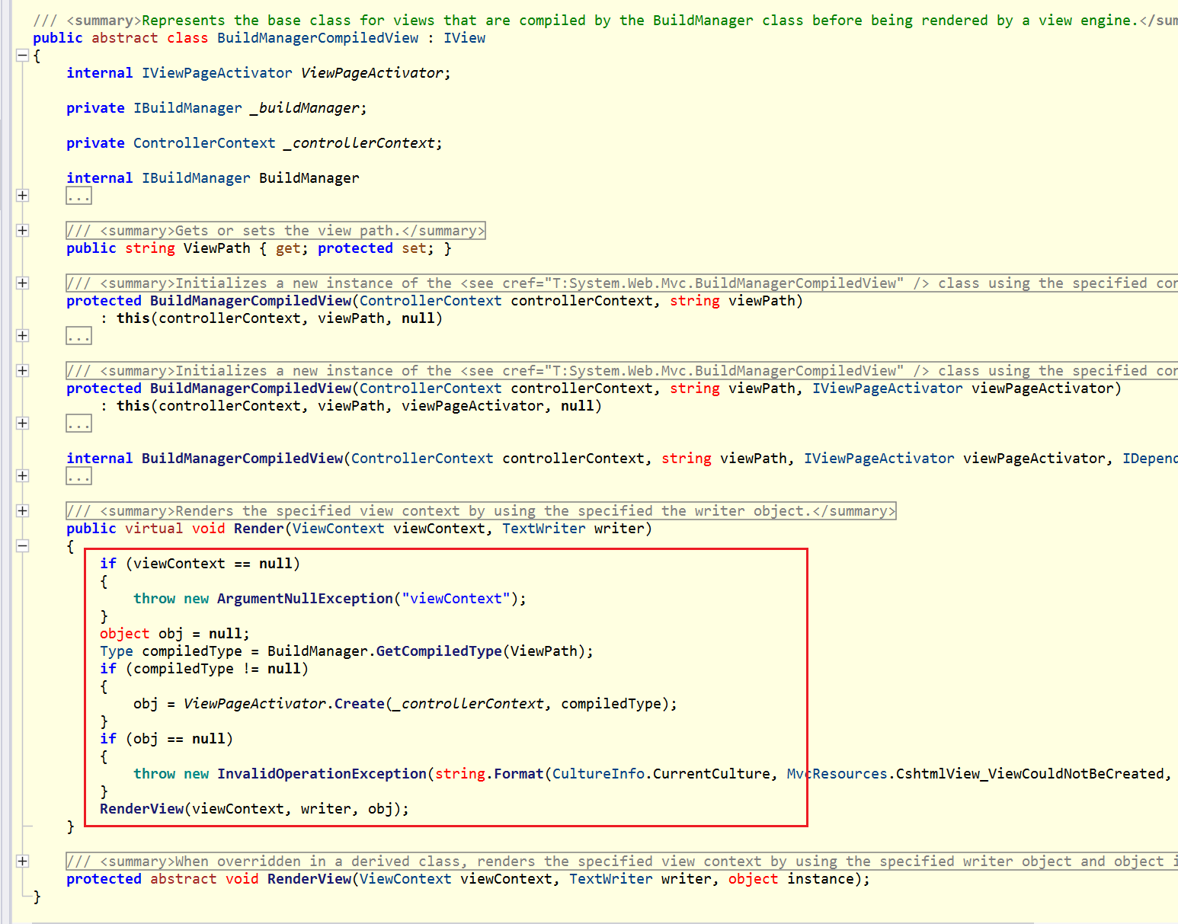Click 'null' in if (obj == null) condition
The width and height of the screenshot is (1178, 924).
click(x=209, y=739)
